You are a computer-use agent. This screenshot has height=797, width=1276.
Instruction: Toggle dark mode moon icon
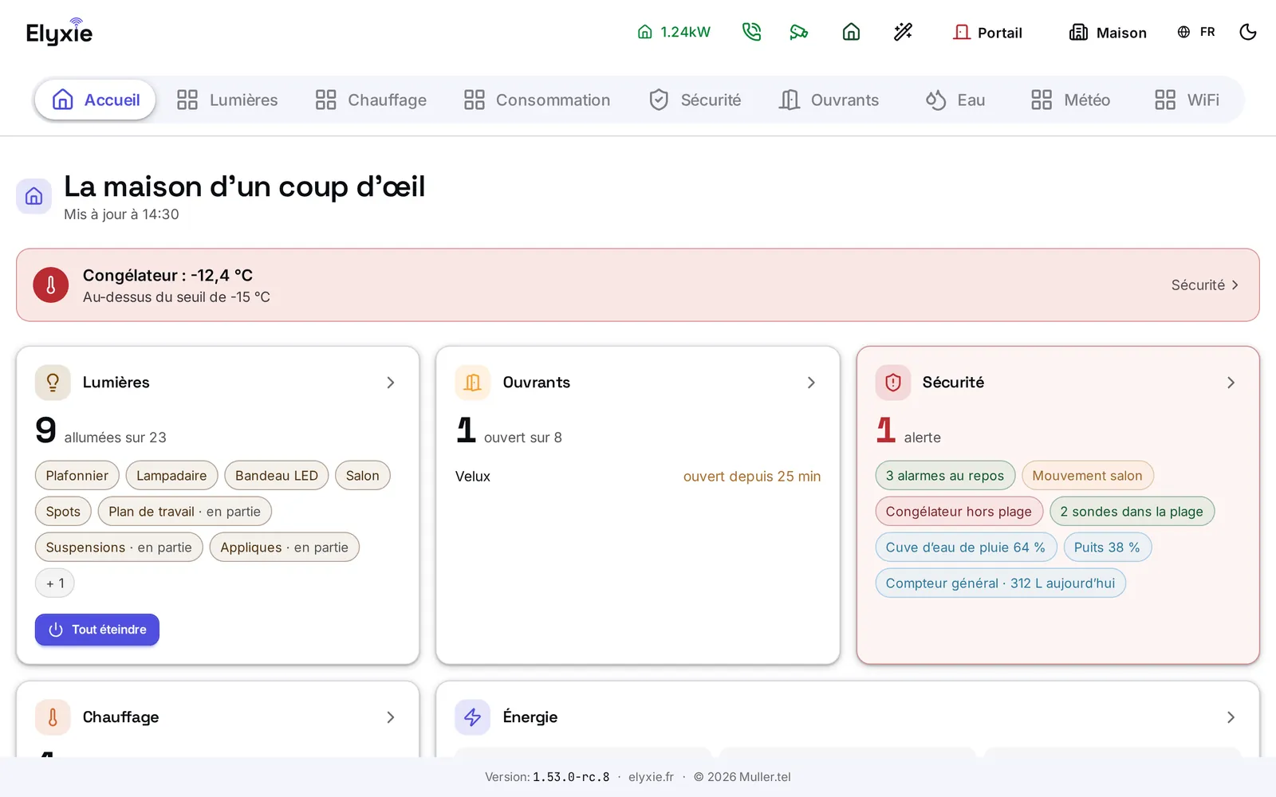pyautogui.click(x=1248, y=32)
